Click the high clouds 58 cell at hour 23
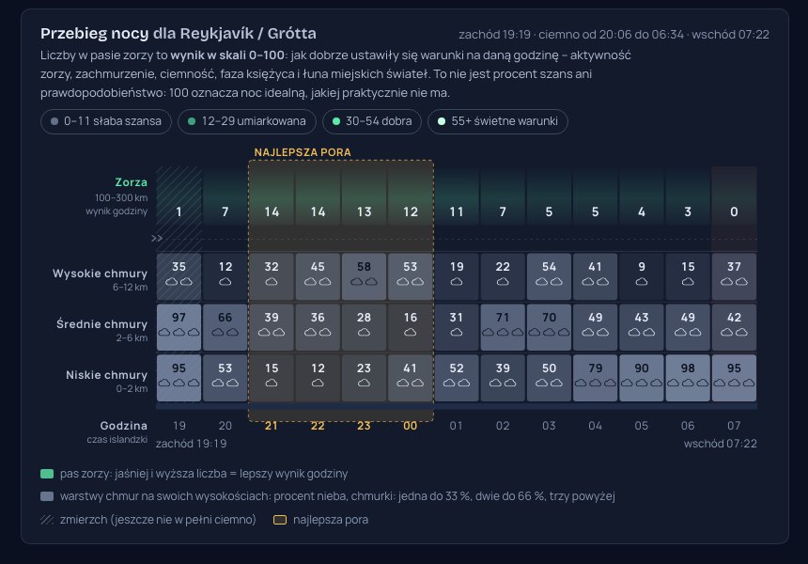808x564 pixels. coord(364,276)
